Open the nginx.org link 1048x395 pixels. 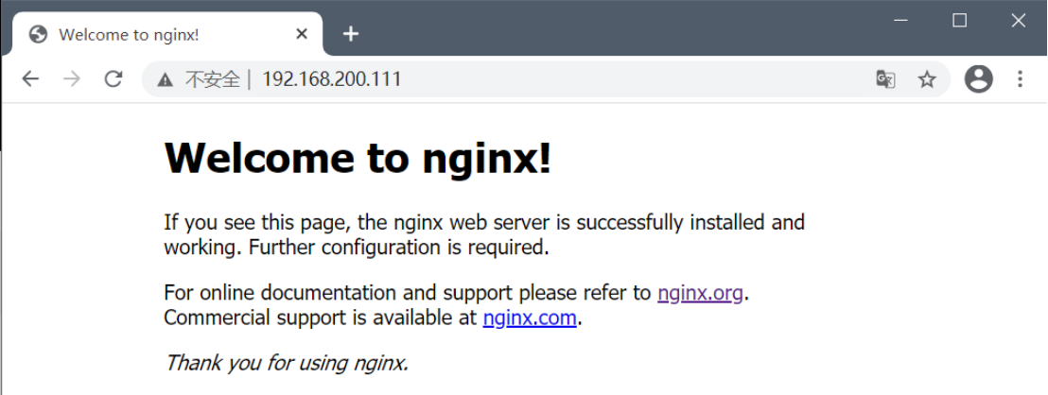[x=701, y=293]
